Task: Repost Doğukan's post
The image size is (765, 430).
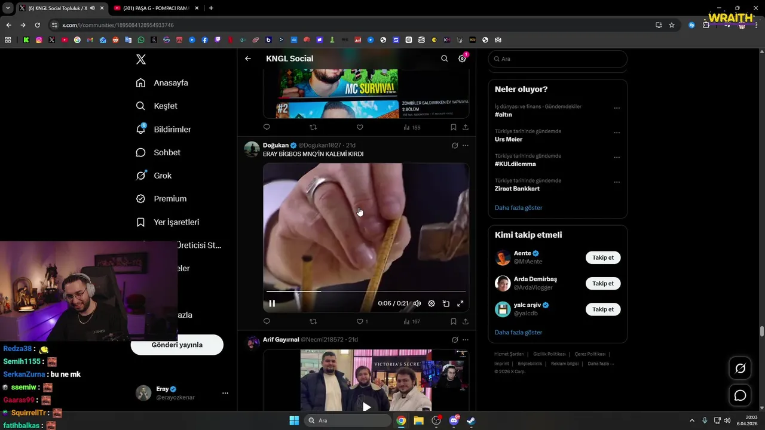Action: pos(313,321)
